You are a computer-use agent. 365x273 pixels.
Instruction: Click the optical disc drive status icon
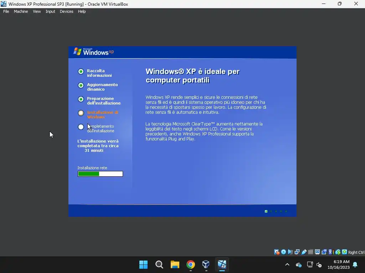[x=283, y=252]
